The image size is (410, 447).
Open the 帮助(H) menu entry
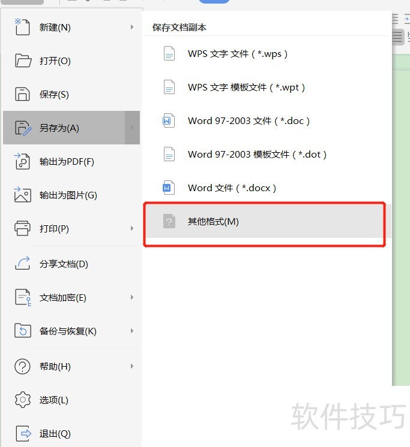(71, 366)
